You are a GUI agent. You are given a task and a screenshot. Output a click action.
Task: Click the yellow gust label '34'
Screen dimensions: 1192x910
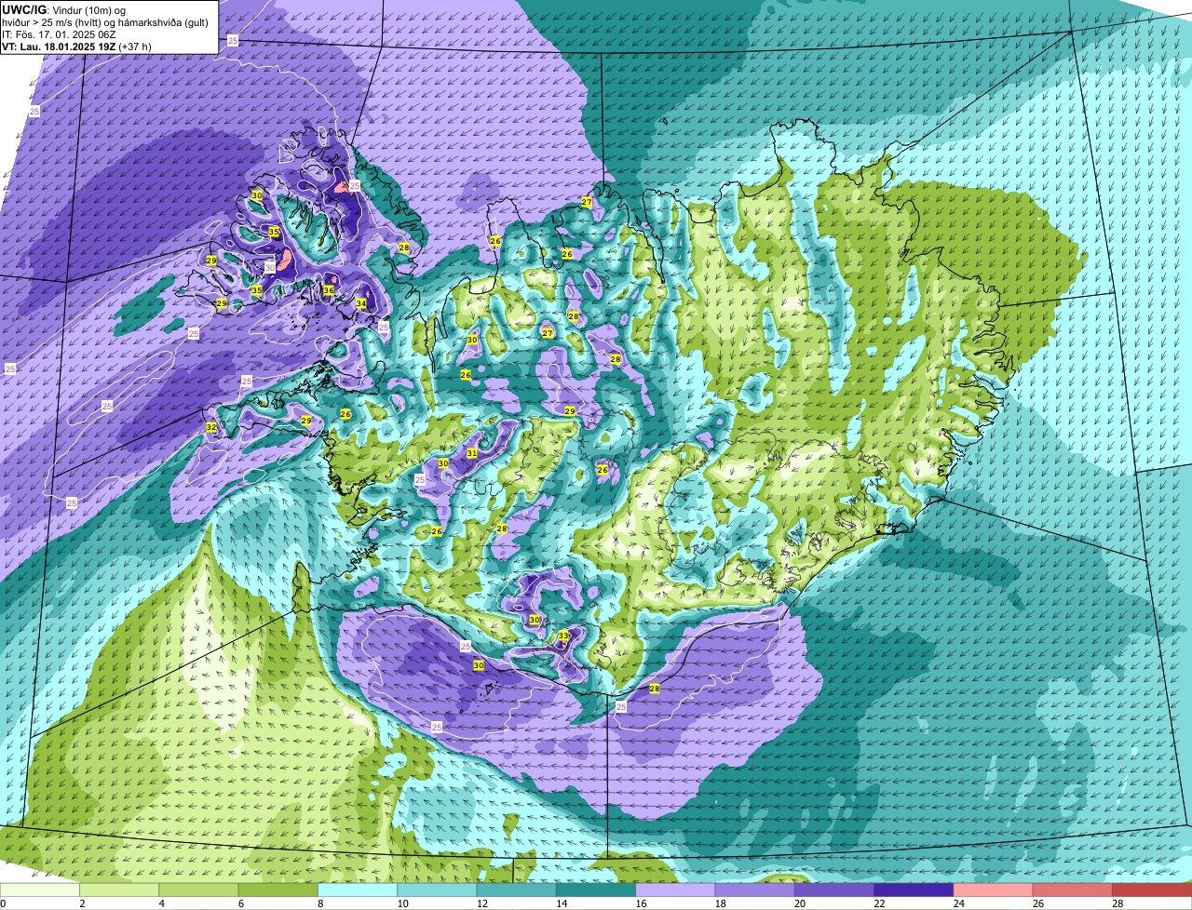[x=361, y=303]
